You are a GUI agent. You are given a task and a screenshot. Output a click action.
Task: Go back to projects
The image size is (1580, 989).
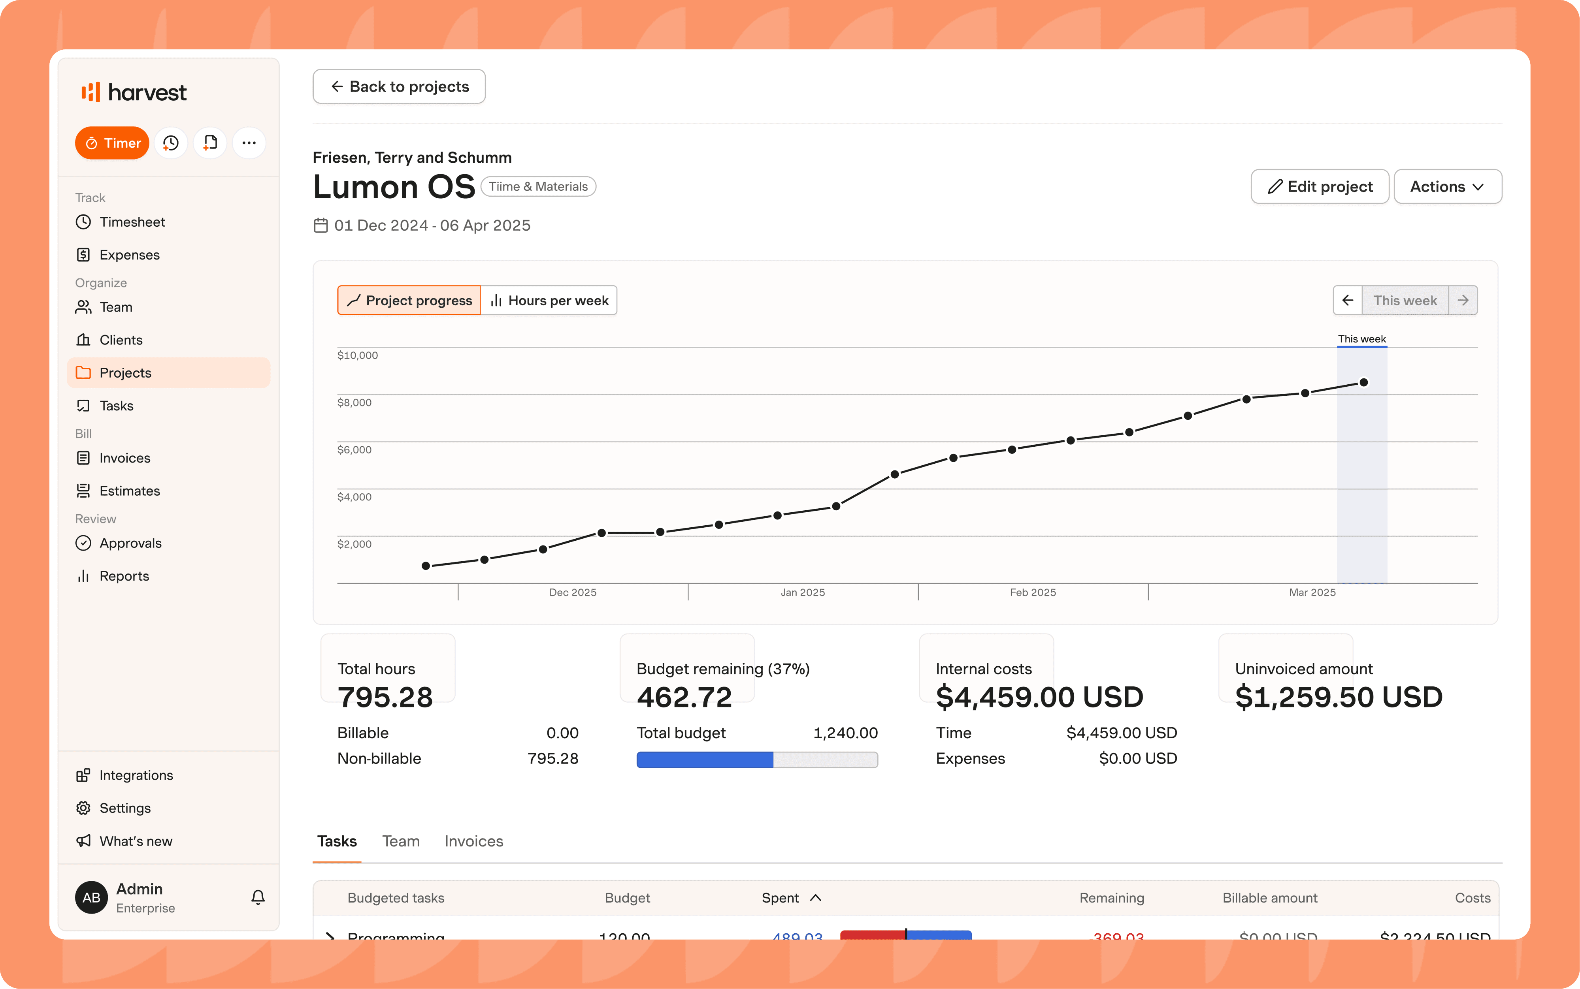(399, 86)
